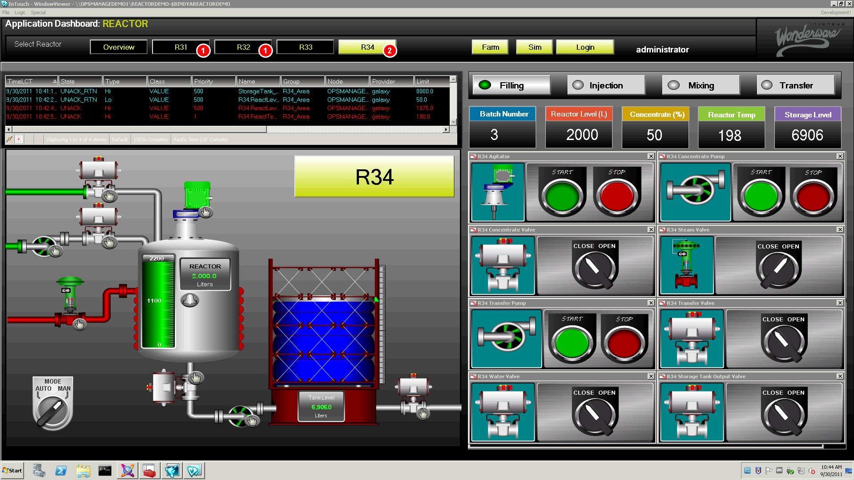Click the green agitator motor on reactor

[197, 195]
